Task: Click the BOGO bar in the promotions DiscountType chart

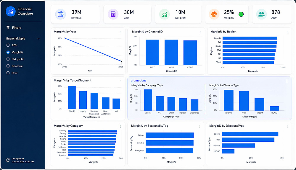Action: [x=274, y=108]
